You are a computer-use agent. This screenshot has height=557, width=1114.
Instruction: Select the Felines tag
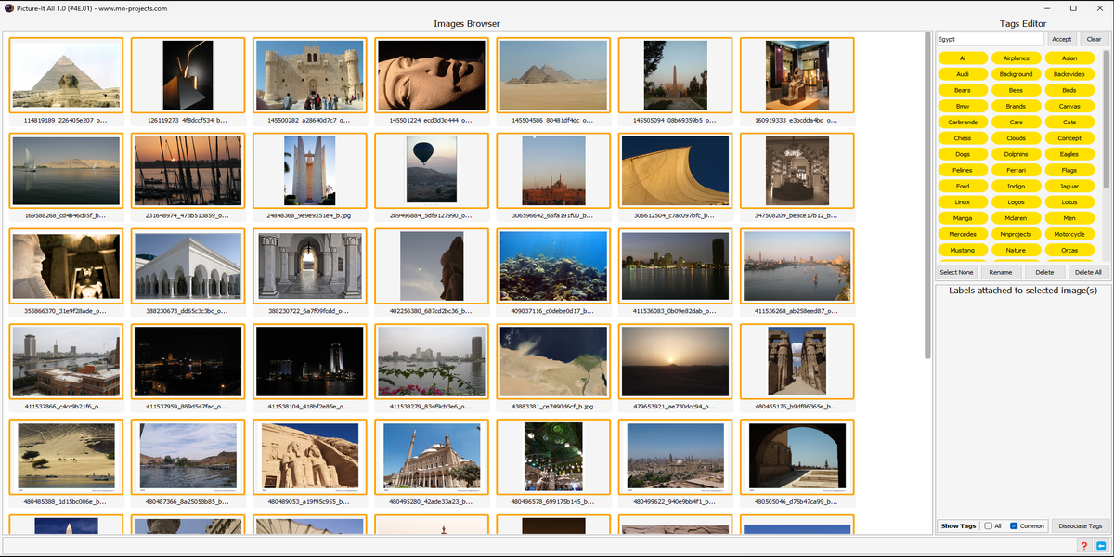coord(963,170)
